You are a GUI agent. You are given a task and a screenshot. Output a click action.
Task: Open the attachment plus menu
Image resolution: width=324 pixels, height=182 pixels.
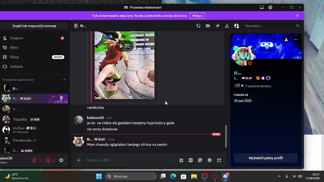(x=78, y=160)
